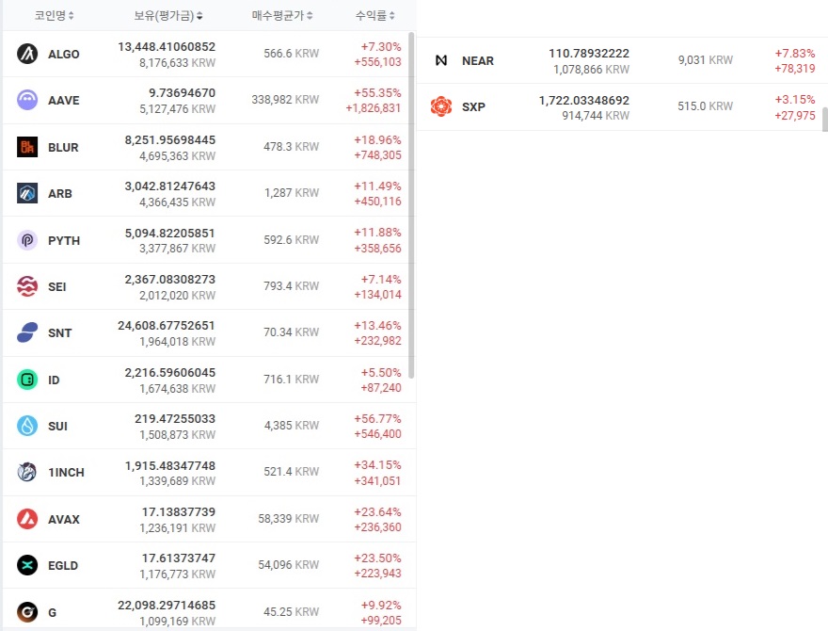This screenshot has height=631, width=828.
Task: Sort by 수익률 column header
Action: [x=374, y=15]
